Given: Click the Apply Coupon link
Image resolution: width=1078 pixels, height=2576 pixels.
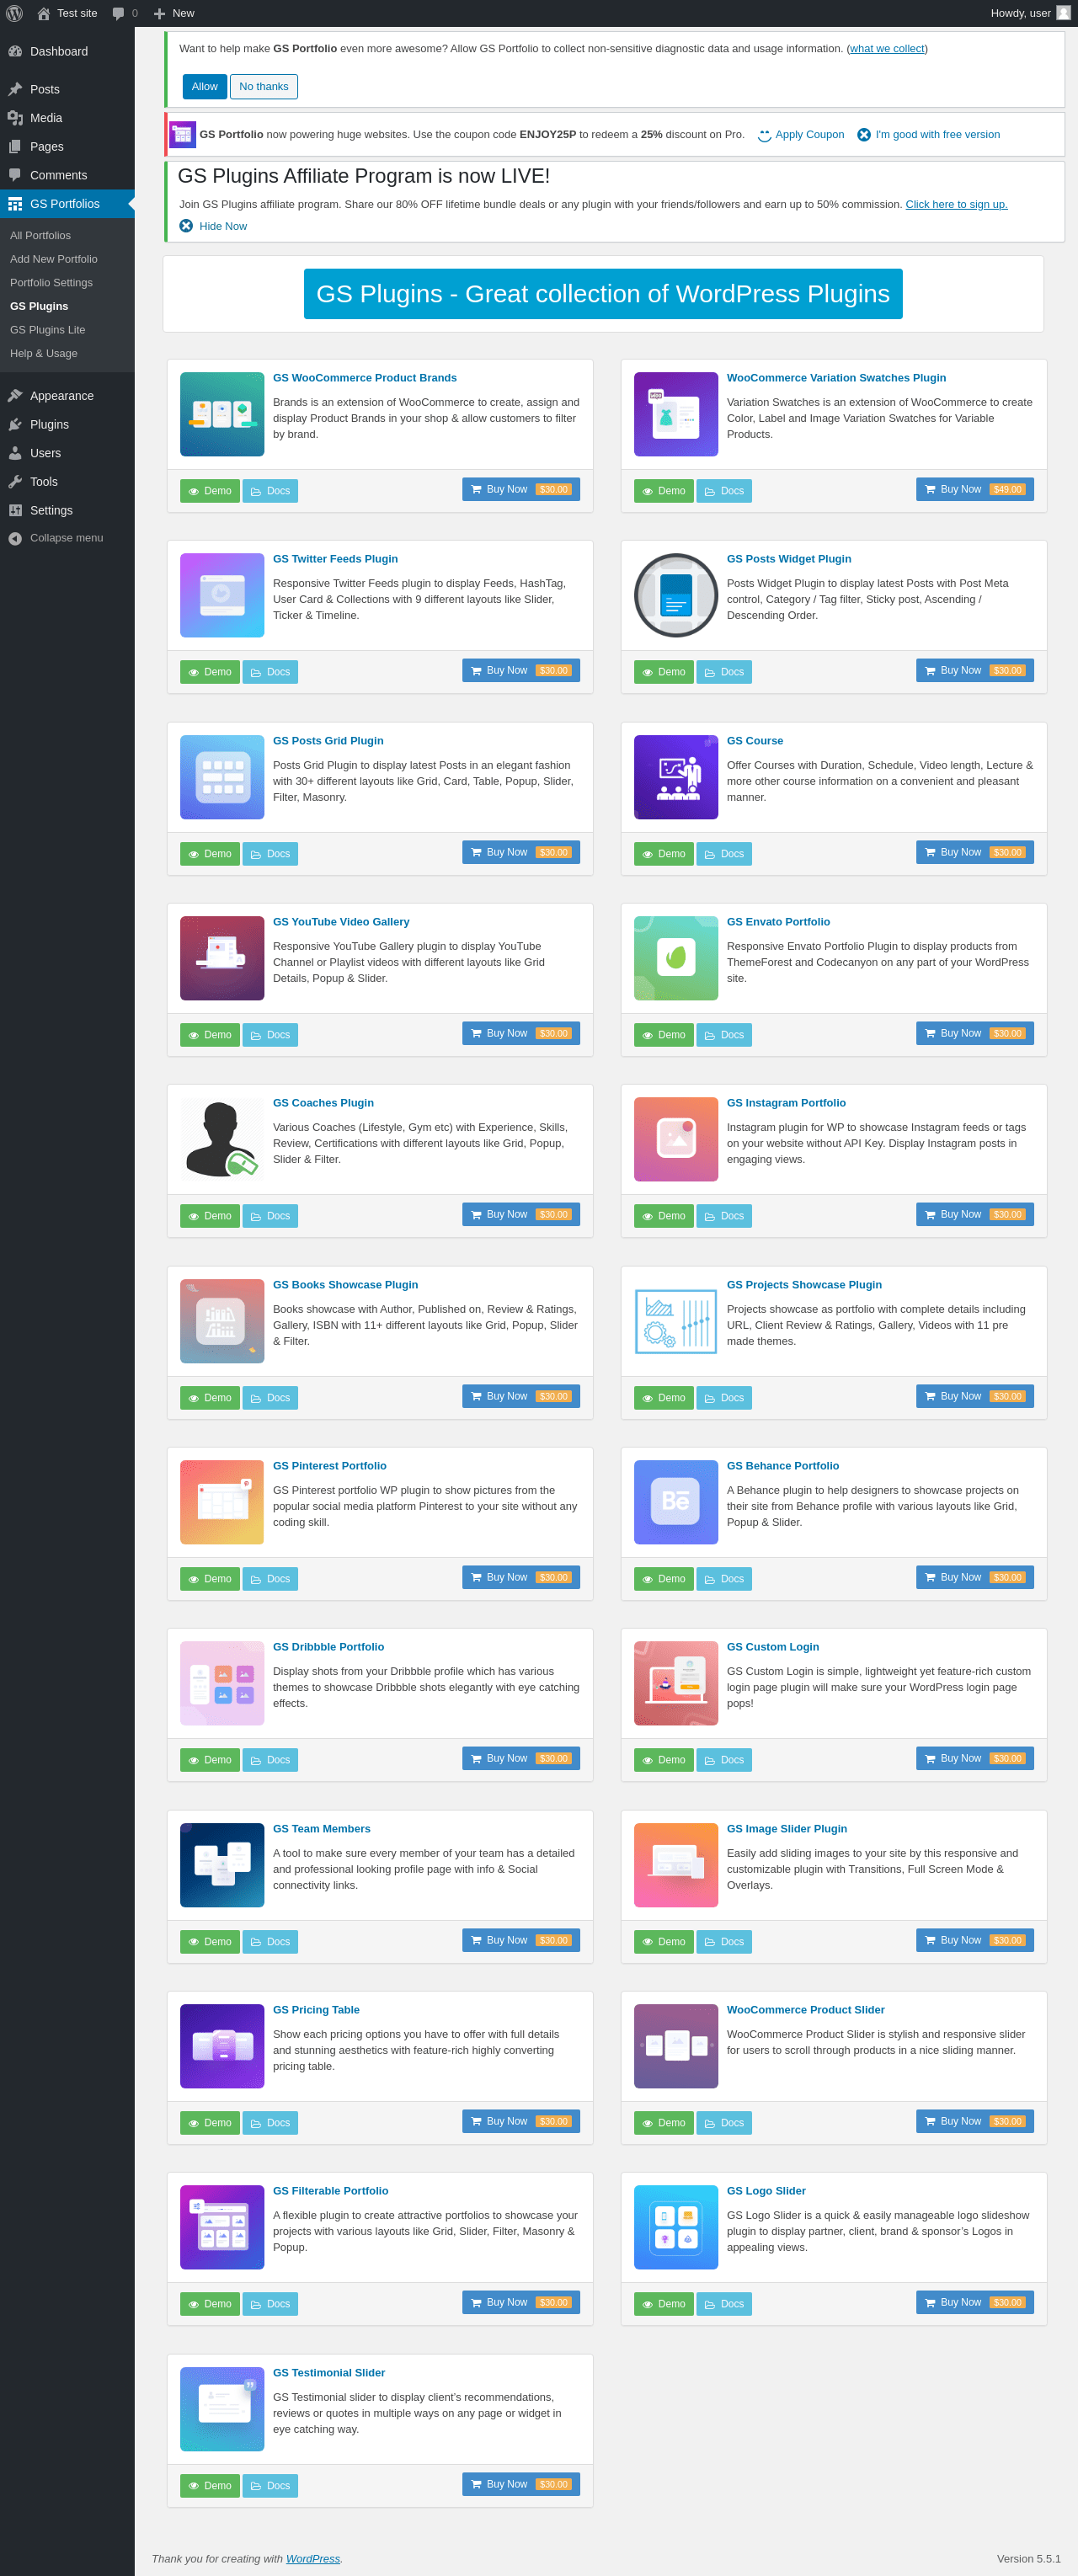Looking at the screenshot, I should [x=810, y=135].
